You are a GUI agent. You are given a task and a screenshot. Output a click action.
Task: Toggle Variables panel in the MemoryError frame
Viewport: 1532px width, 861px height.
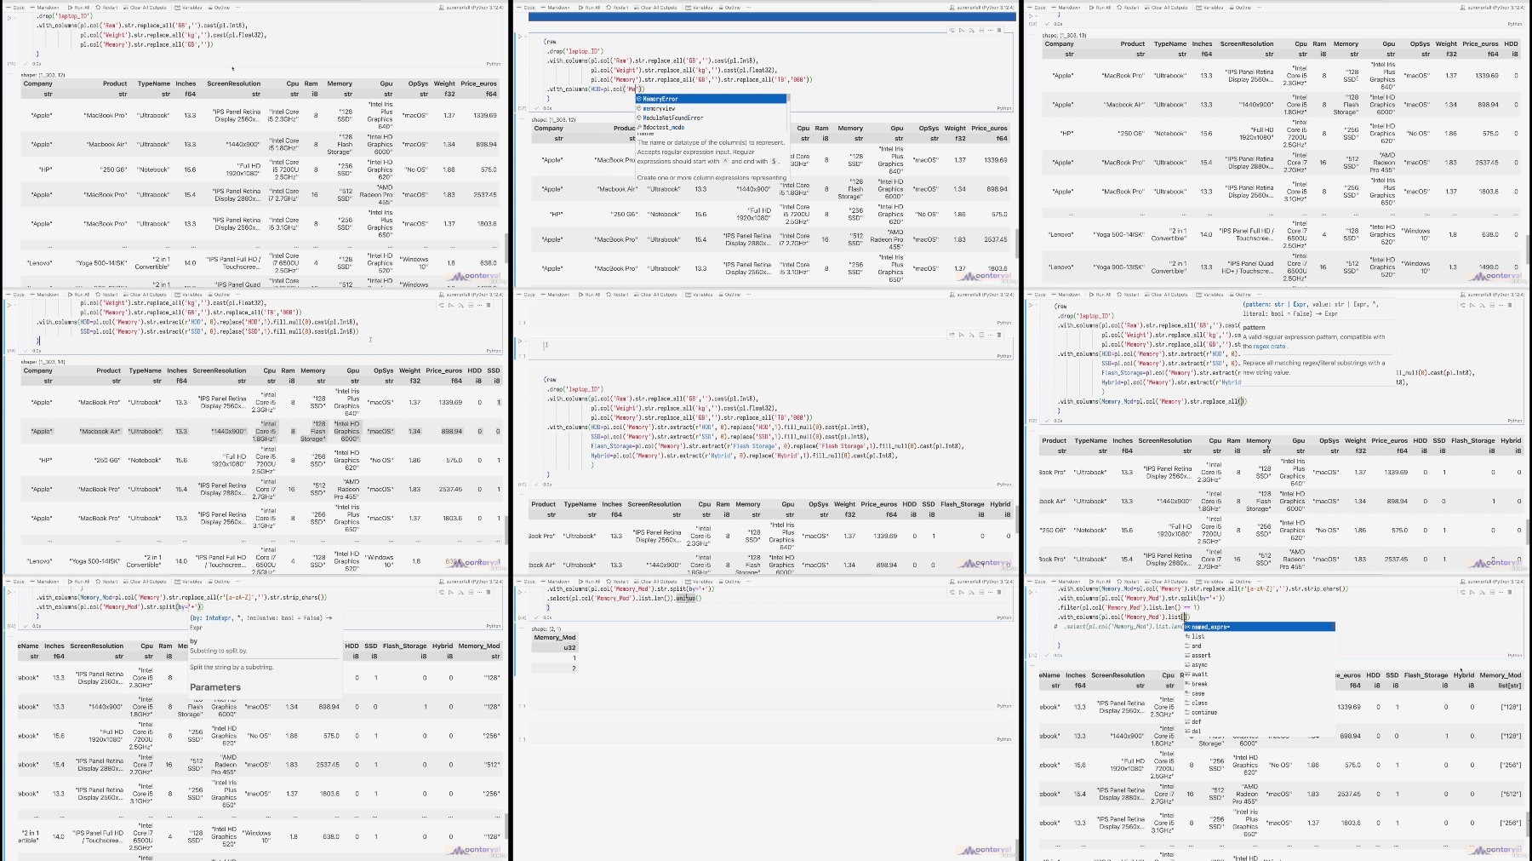click(700, 8)
